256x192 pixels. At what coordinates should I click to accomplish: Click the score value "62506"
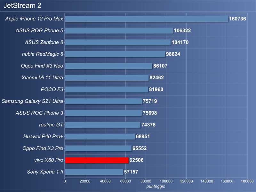point(136,160)
